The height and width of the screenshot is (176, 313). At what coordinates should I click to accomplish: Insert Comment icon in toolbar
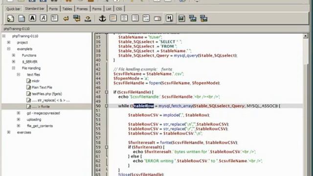click(x=146, y=18)
